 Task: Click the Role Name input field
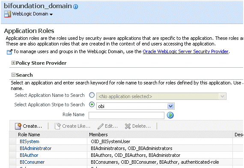coord(126,115)
